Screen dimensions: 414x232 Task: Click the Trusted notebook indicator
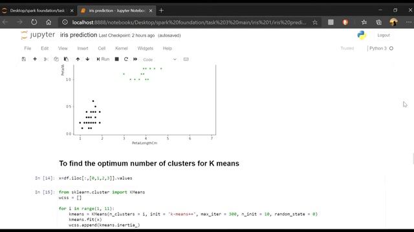point(347,48)
